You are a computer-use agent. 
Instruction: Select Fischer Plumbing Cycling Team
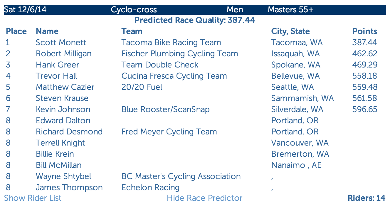click(180, 54)
